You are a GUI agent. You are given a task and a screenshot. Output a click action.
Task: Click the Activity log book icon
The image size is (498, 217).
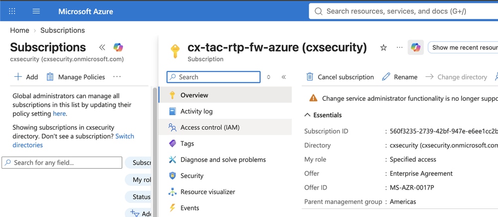point(172,111)
